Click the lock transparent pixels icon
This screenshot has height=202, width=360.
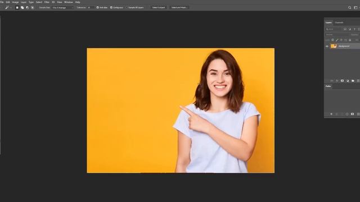332,40
